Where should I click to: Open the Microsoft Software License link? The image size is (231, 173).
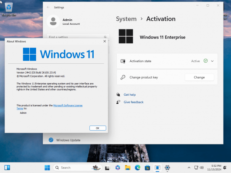pyautogui.click(x=68, y=105)
